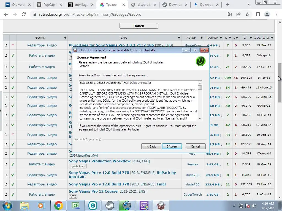
Task: Click the license text scroll-down arrow
Action: pos(200,119)
